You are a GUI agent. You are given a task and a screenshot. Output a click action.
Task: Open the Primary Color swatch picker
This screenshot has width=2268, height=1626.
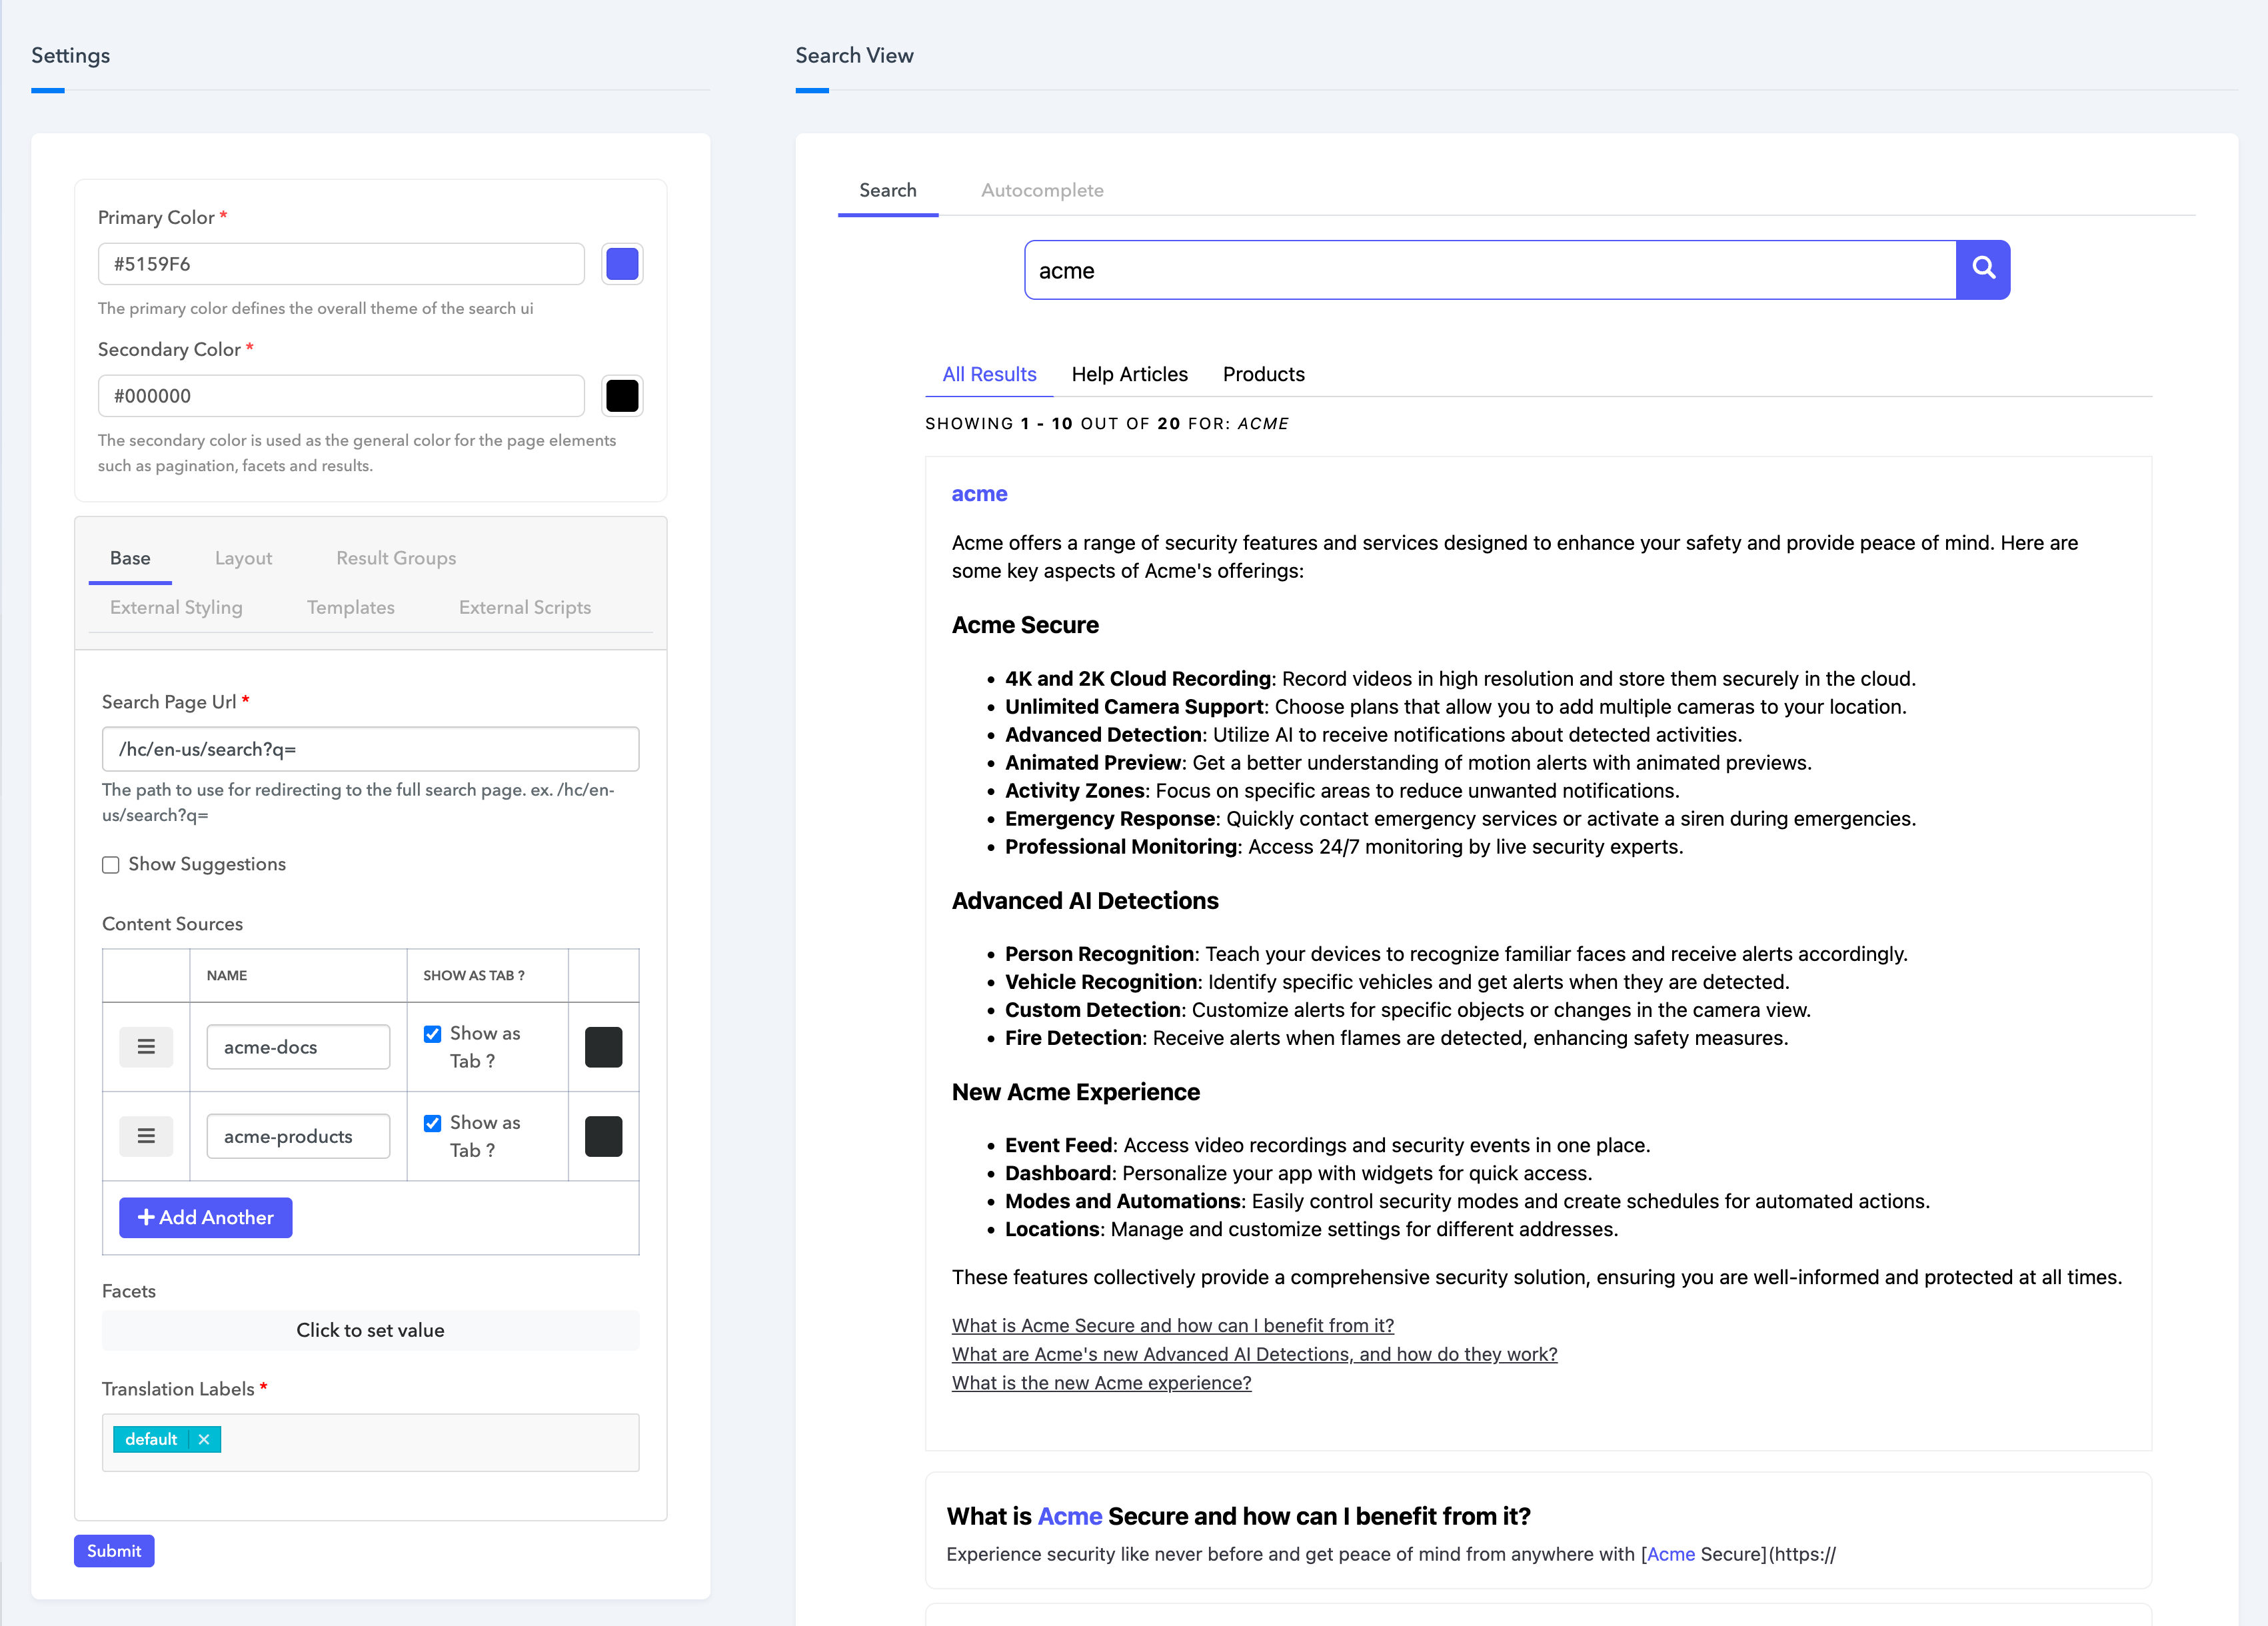[622, 263]
